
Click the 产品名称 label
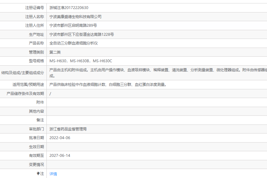pyautogui.click(x=36, y=43)
